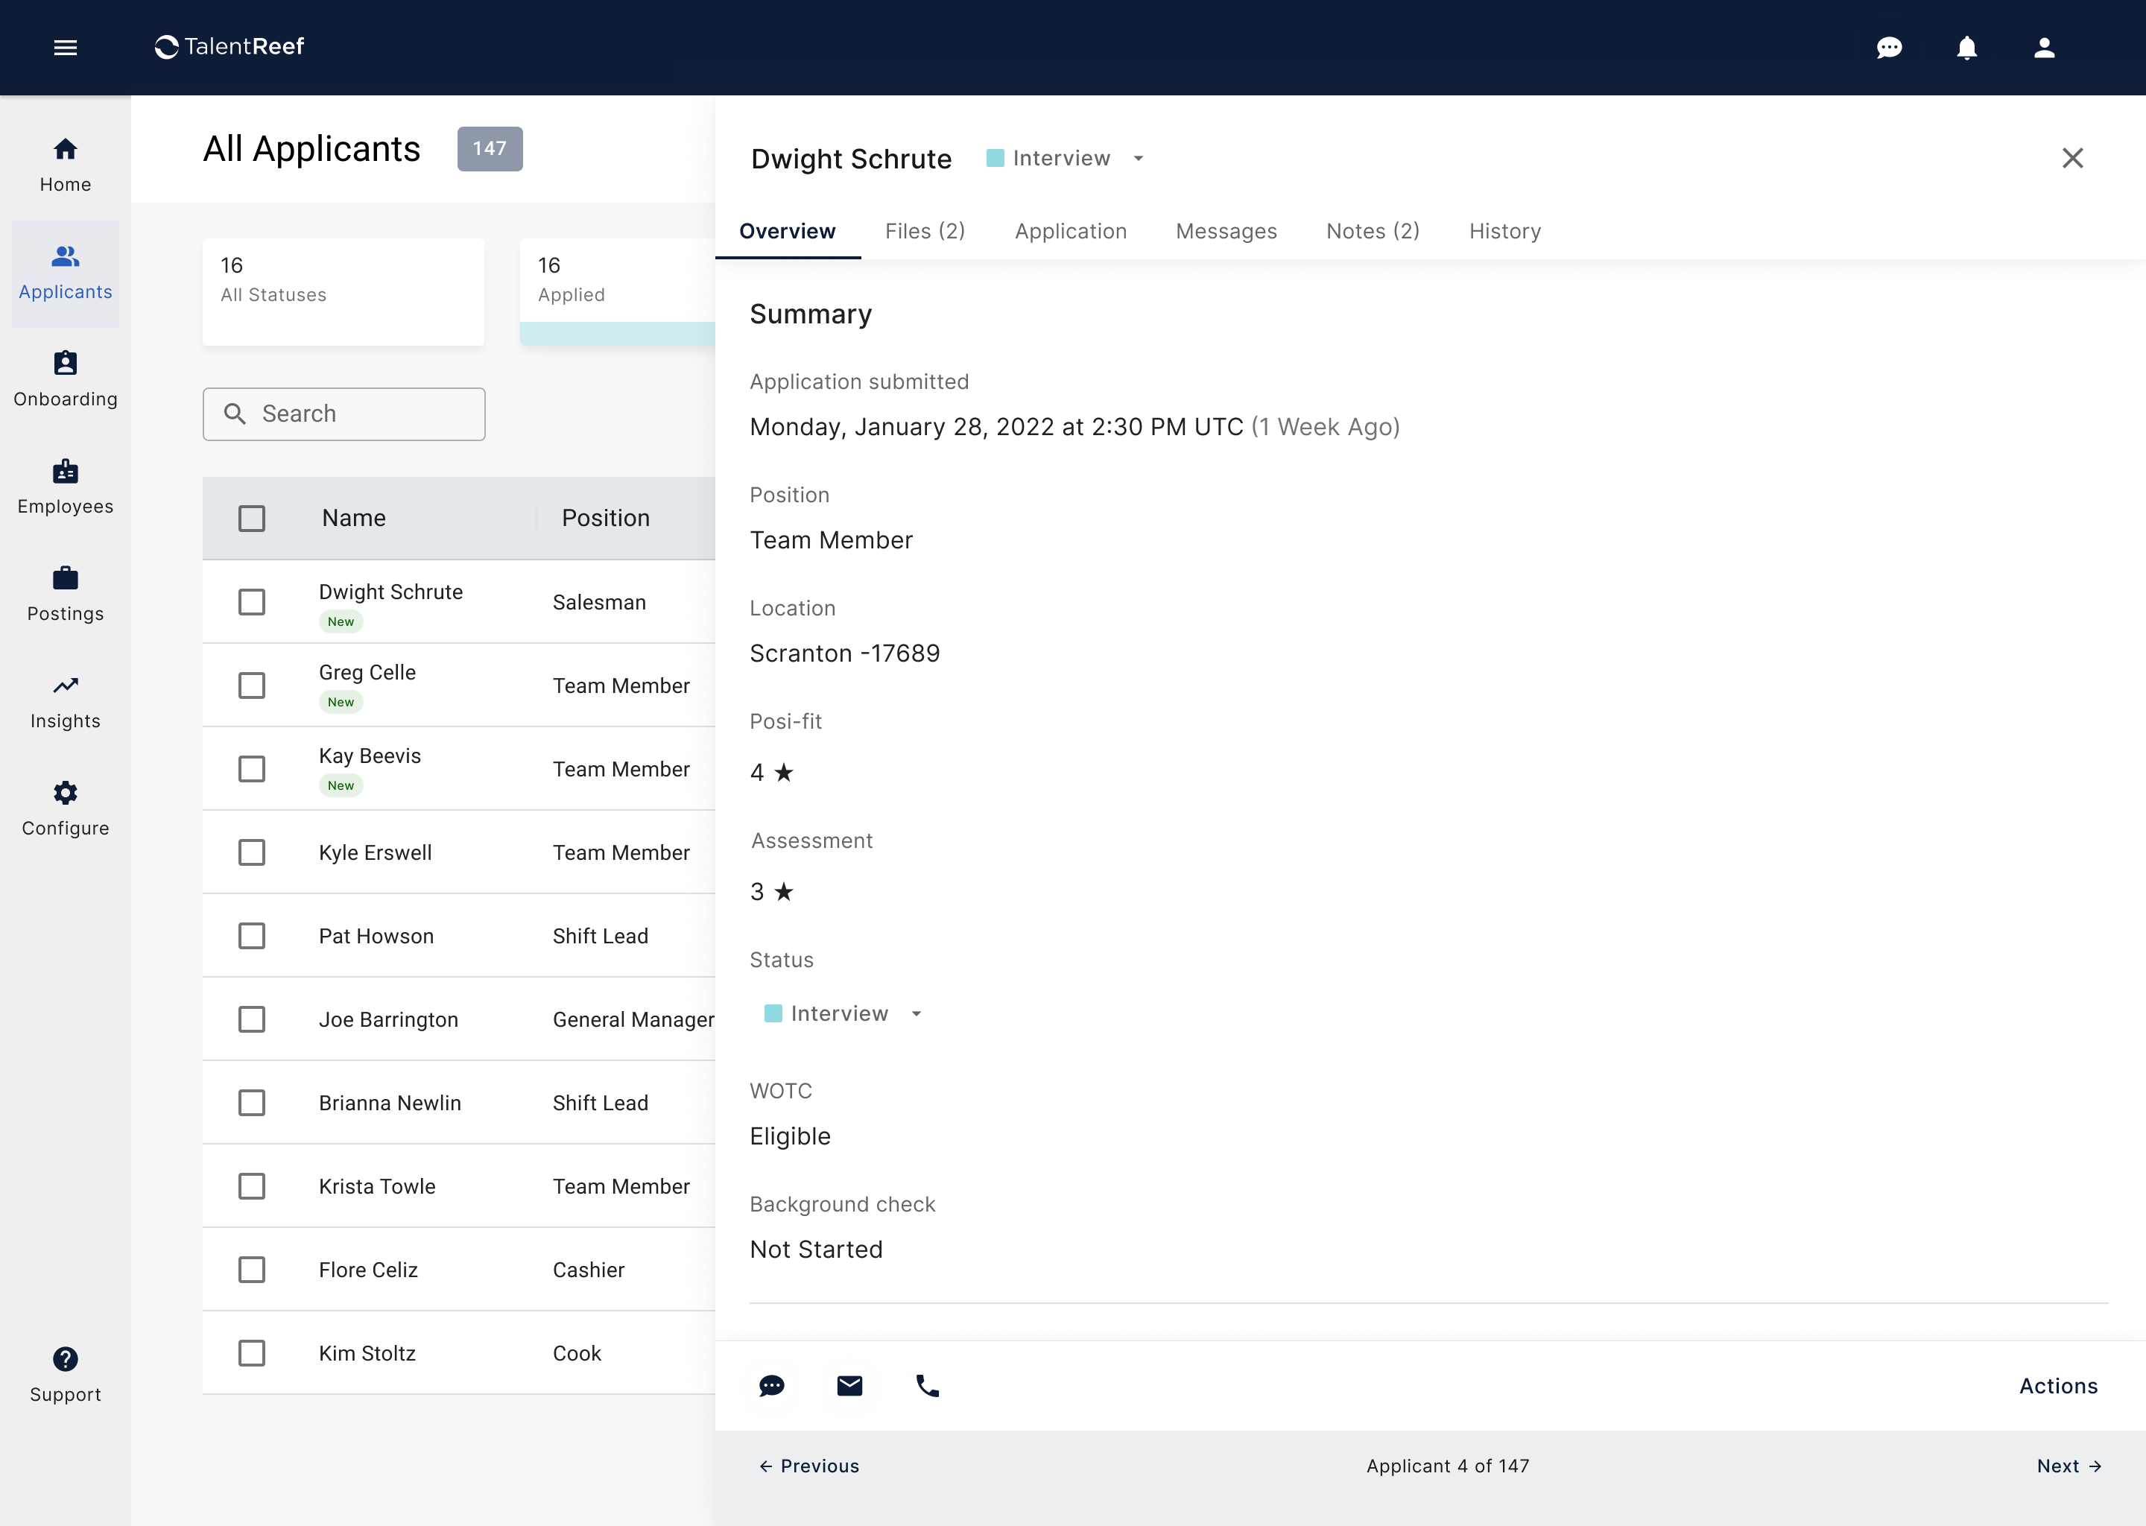This screenshot has height=1526, width=2146.
Task: Expand Interview dropdown next to applicant name
Action: (1138, 158)
